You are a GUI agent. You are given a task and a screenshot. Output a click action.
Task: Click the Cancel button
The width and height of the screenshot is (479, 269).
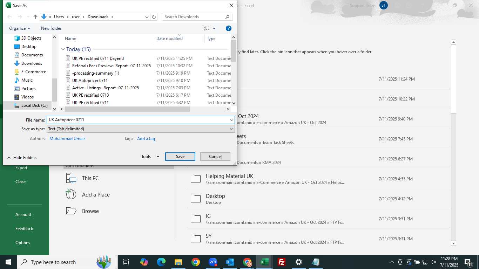coord(215,157)
